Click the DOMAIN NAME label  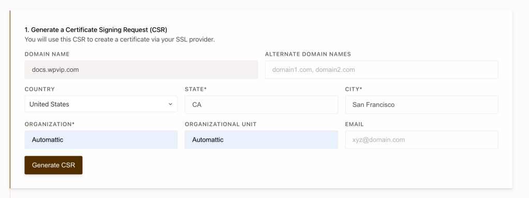click(x=47, y=54)
